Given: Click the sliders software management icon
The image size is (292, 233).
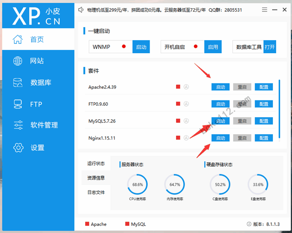Looking at the screenshot, I should (18, 125).
